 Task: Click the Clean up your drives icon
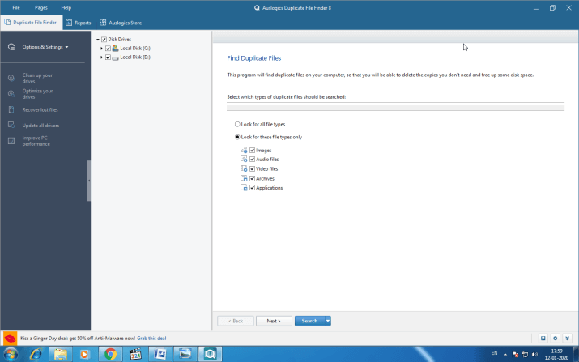[x=11, y=78]
